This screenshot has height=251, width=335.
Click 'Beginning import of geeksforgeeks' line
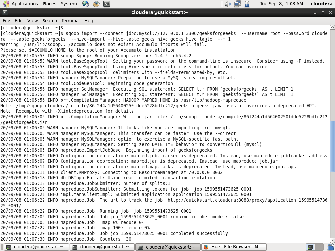[x=106, y=150]
